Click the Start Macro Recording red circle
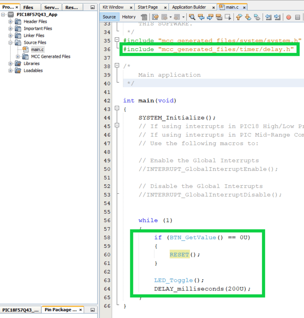Viewport: 304px width, 318px height. (x=289, y=17)
